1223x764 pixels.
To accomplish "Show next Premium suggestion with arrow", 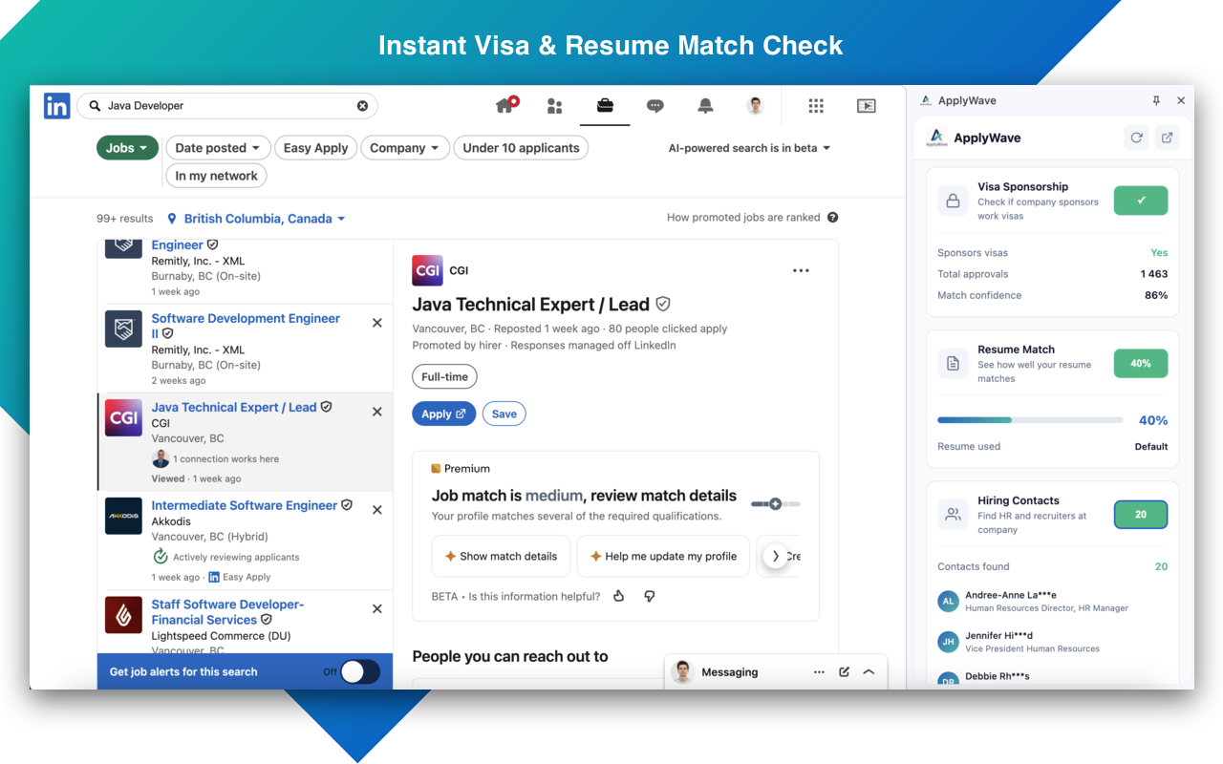I will pos(776,556).
